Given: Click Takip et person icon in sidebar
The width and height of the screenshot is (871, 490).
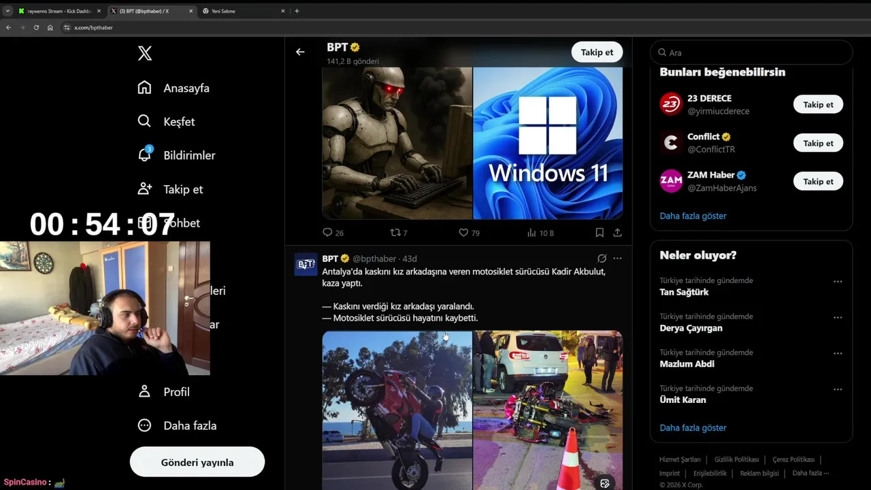Looking at the screenshot, I should (144, 189).
